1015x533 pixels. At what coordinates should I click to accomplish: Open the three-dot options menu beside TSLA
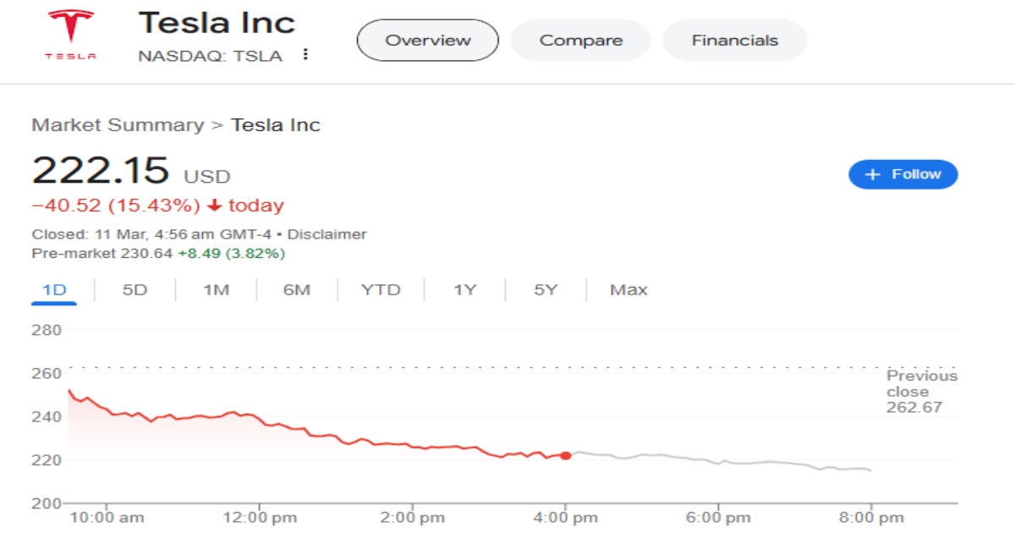point(305,55)
